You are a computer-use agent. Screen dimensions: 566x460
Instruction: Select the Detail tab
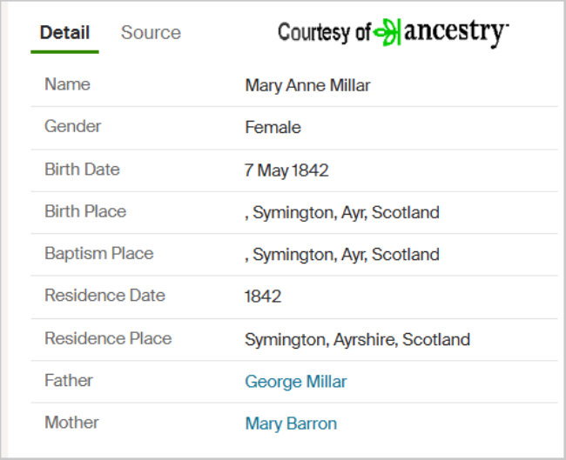[x=64, y=32]
